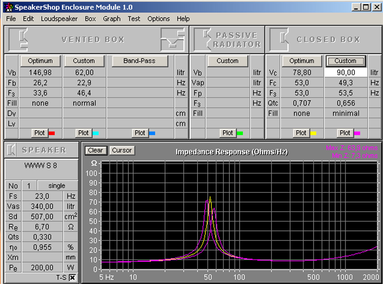
Task: Enable the graph Cursor button
Action: point(122,150)
